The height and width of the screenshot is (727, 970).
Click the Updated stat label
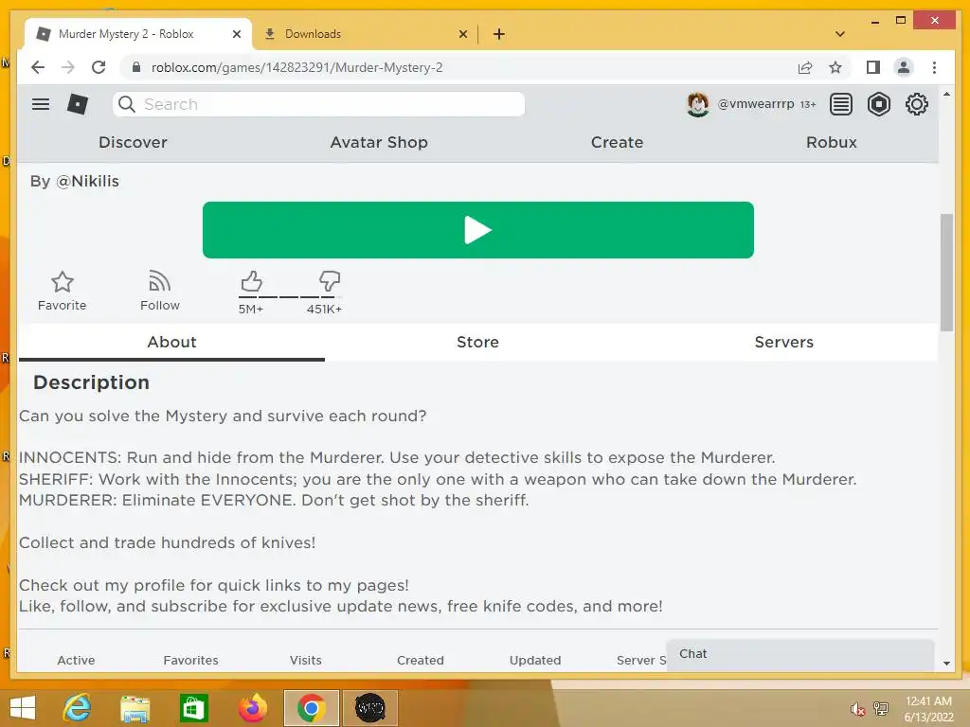click(x=535, y=660)
